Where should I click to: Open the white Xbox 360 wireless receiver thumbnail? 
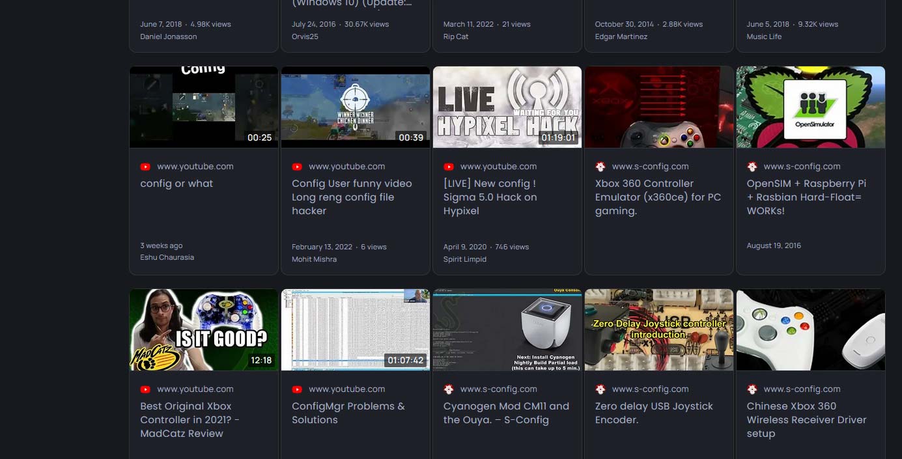point(811,329)
